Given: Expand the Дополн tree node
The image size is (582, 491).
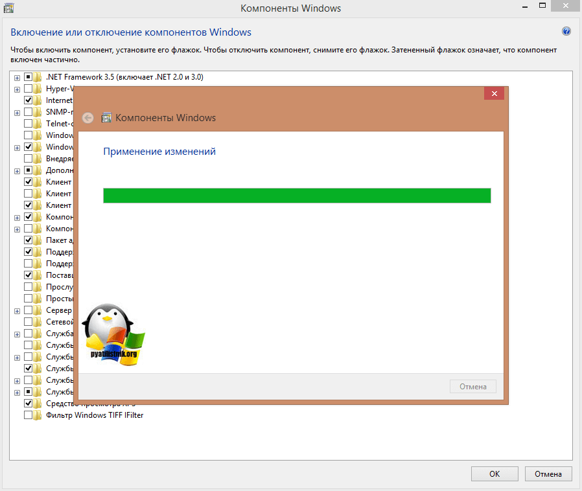Looking at the screenshot, I should click(17, 171).
